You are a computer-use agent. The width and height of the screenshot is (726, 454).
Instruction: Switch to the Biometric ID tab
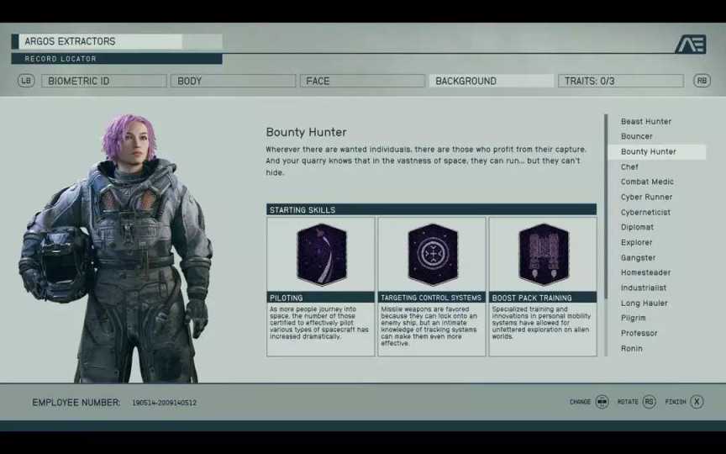103,81
